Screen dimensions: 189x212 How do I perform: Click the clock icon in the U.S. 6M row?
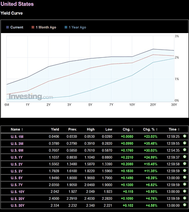185,150
